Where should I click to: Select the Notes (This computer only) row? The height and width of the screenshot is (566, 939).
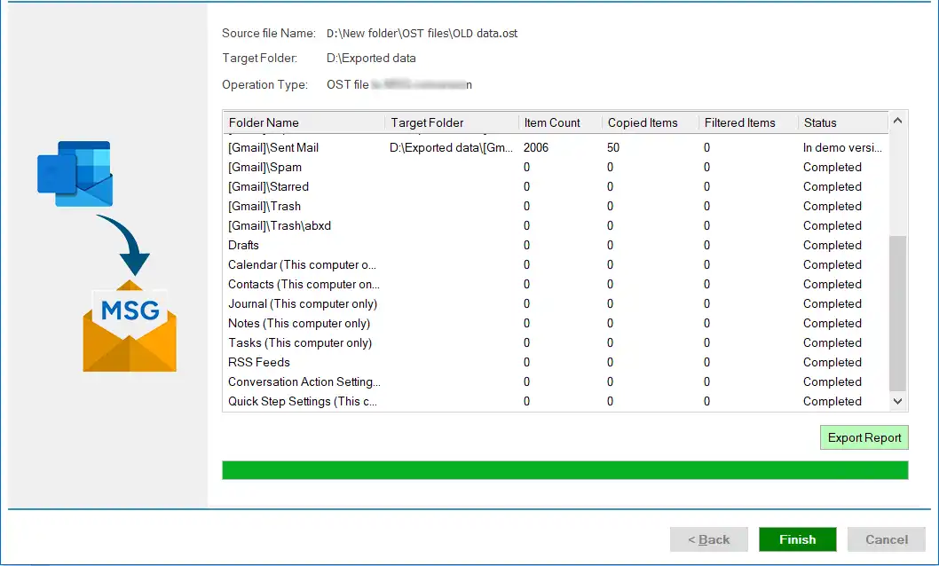[556, 323]
